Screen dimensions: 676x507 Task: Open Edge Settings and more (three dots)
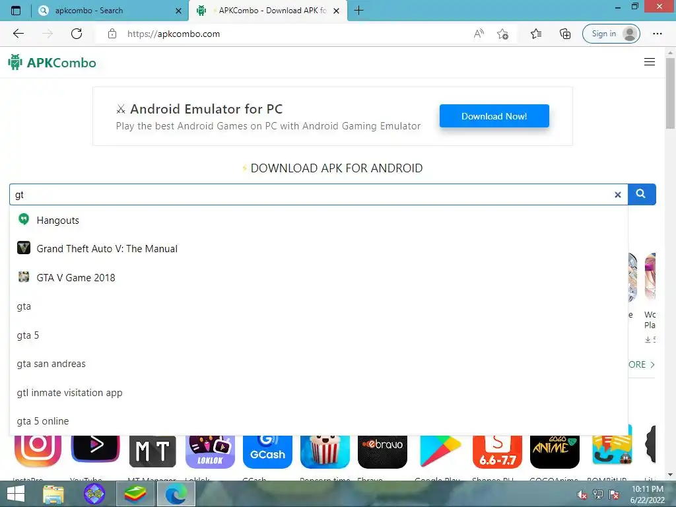pyautogui.click(x=657, y=34)
